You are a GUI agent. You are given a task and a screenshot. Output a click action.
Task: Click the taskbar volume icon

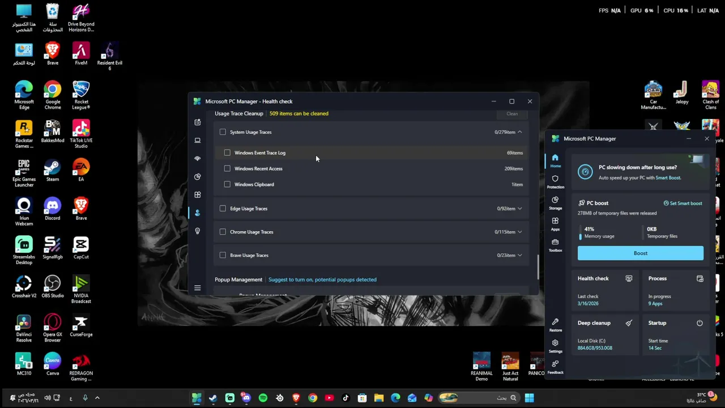pyautogui.click(x=47, y=398)
